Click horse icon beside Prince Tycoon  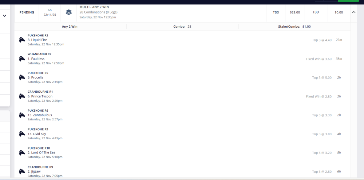coord(22,96)
